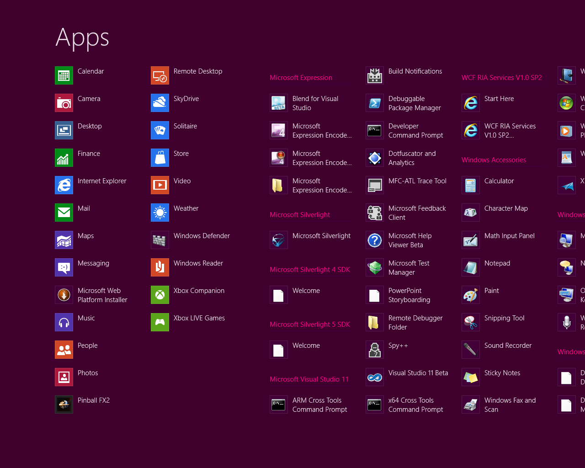Image resolution: width=585 pixels, height=468 pixels.
Task: Open Build Notifications icon
Action: click(375, 75)
